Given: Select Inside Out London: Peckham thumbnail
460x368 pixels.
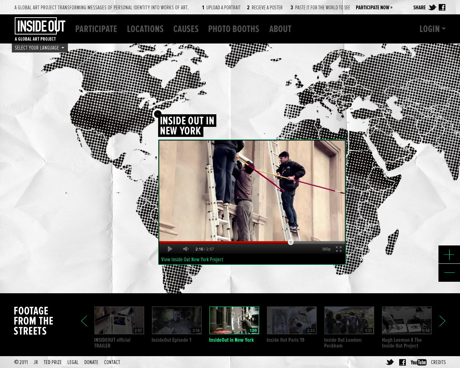Looking at the screenshot, I should (349, 320).
